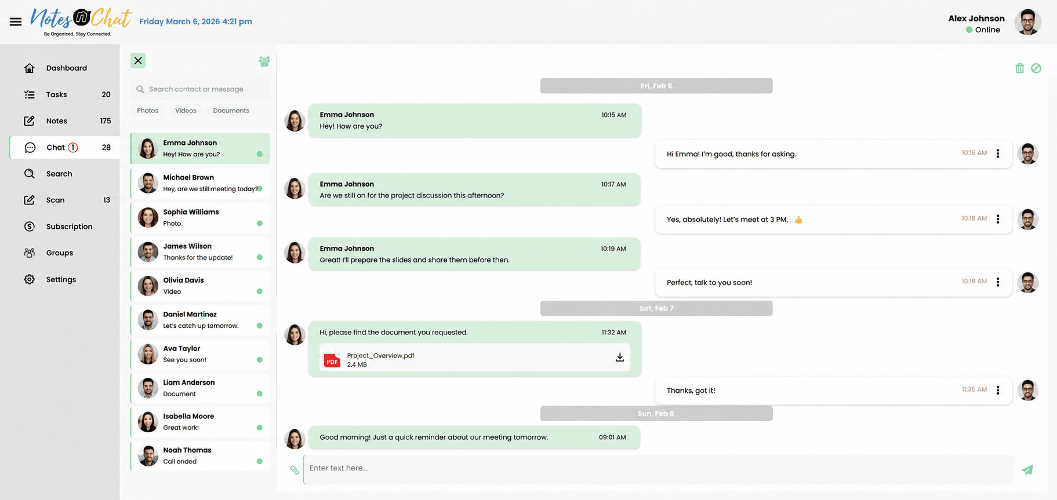Open Olivia Davis conversation
Image resolution: width=1057 pixels, height=500 pixels.
tap(200, 286)
